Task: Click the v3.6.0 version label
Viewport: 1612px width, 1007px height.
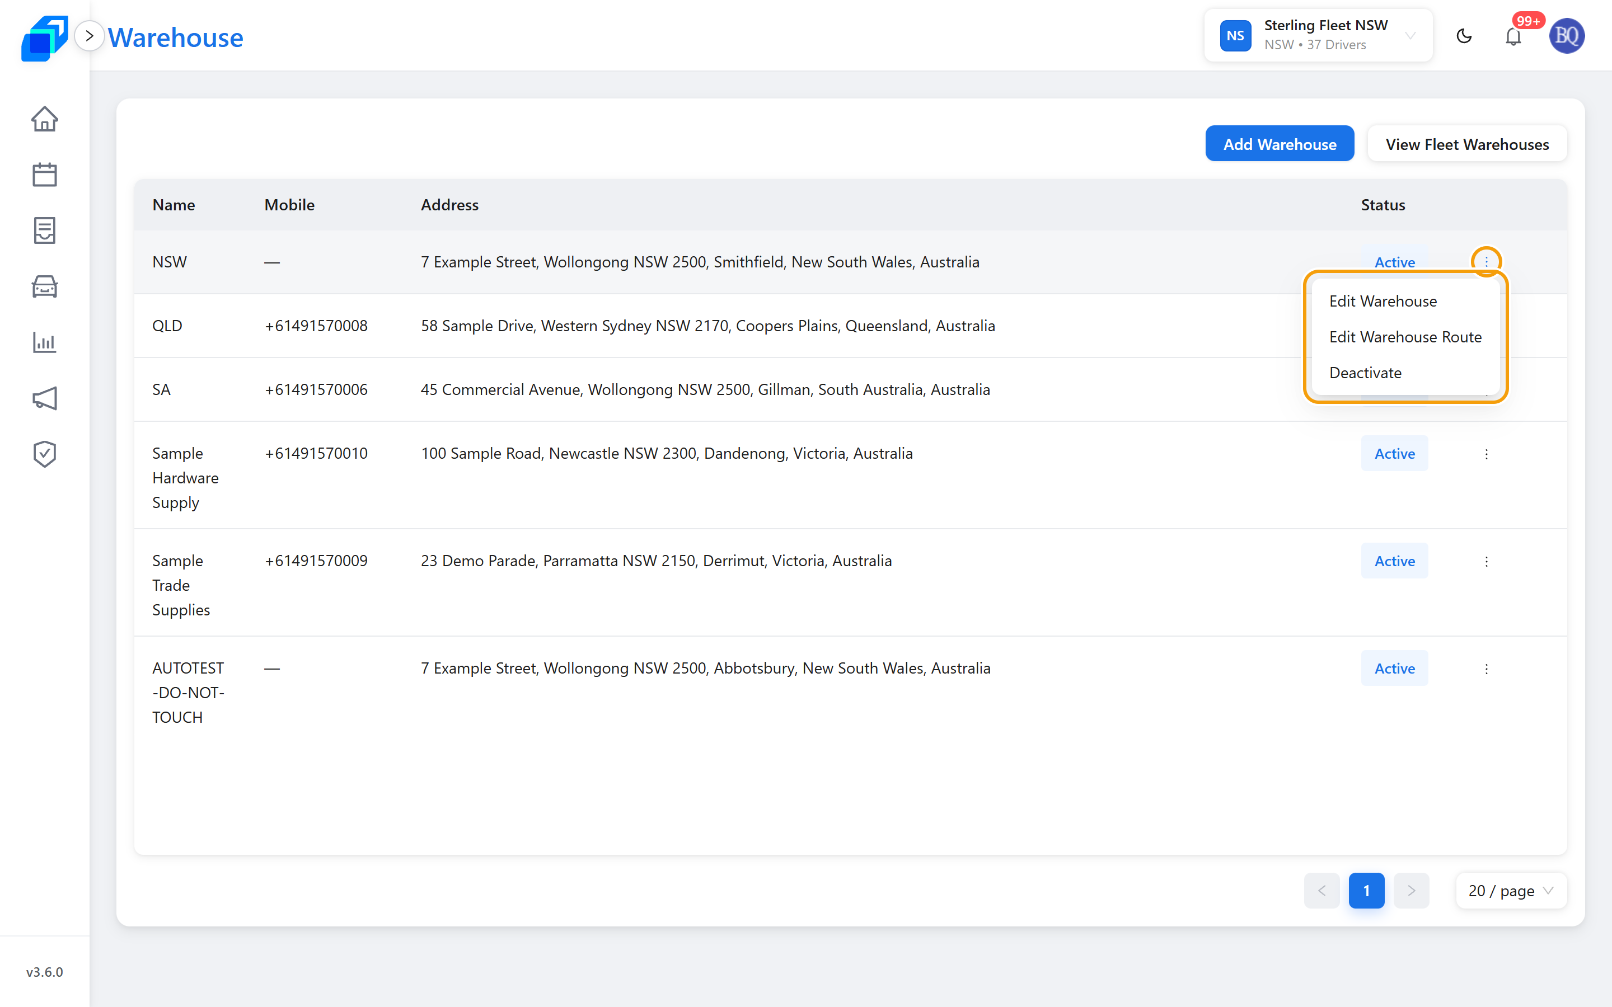Action: pos(45,972)
